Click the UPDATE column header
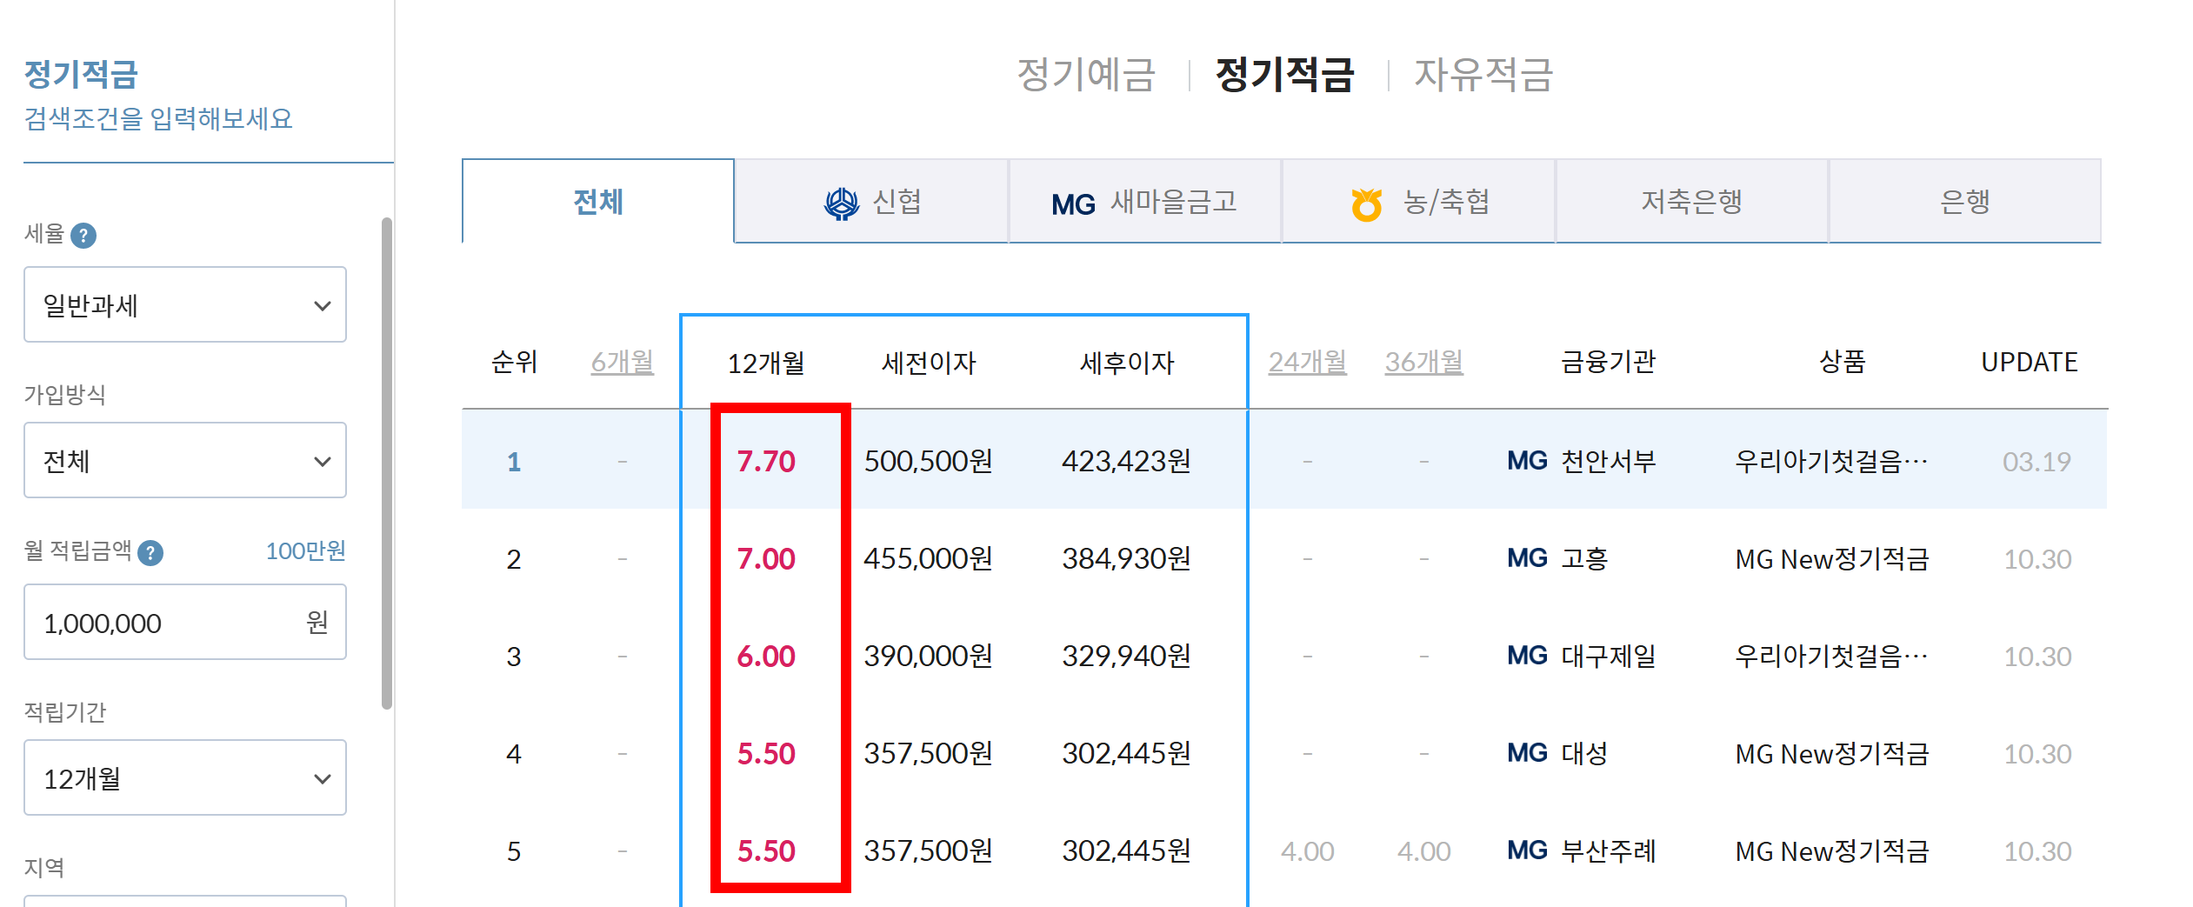 [x=2029, y=362]
